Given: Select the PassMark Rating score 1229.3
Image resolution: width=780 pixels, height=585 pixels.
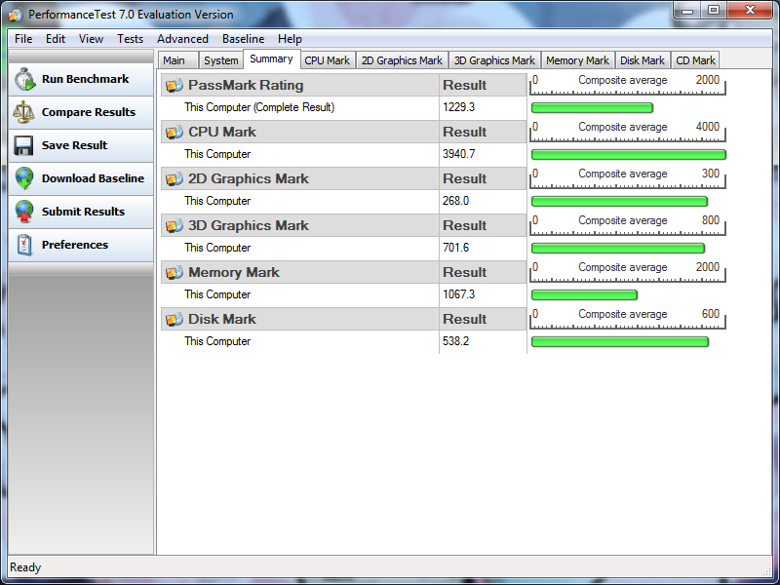Looking at the screenshot, I should pos(458,107).
